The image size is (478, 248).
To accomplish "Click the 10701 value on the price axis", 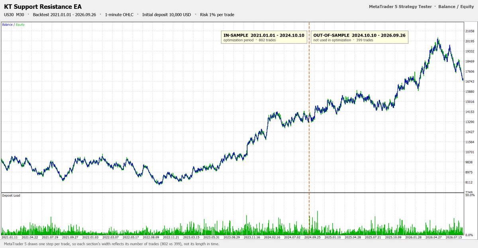I will [x=469, y=152].
